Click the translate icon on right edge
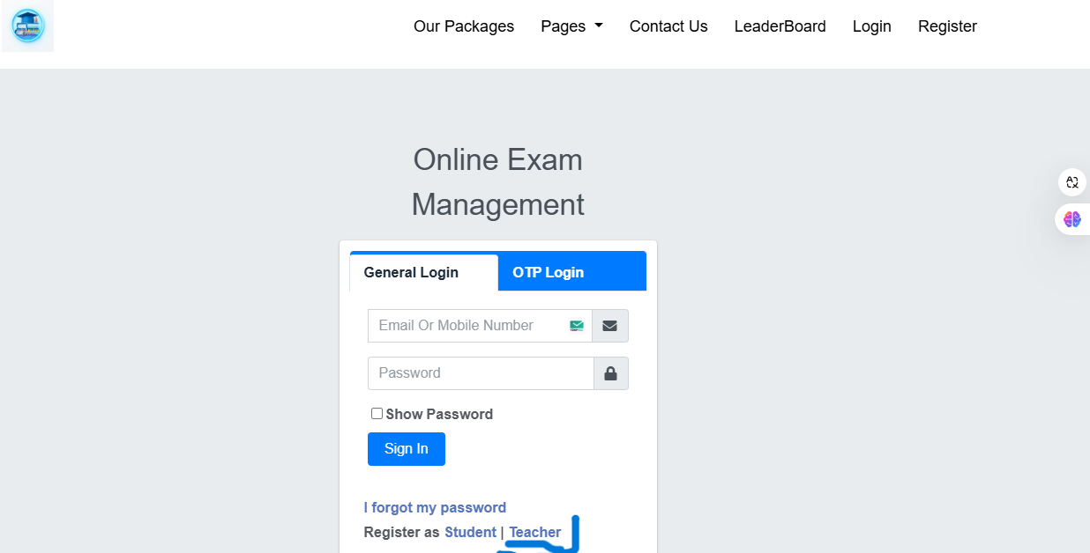1090x553 pixels. [x=1071, y=182]
